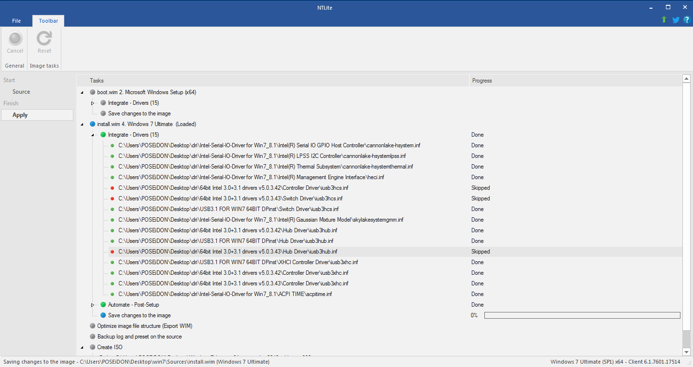This screenshot has height=367, width=693.
Task: Switch to the Toolbar tab
Action: click(x=48, y=21)
